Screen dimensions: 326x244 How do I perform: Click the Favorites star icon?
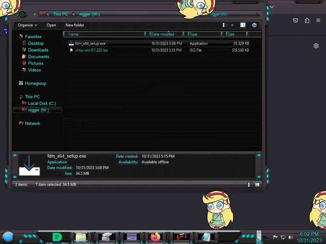(21, 36)
